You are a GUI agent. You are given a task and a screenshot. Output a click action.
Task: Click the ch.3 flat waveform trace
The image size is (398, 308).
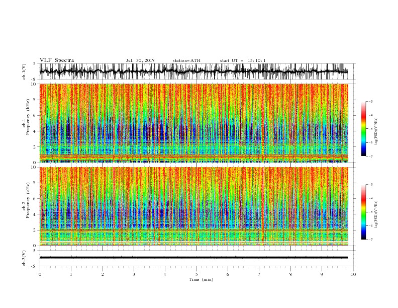(194, 258)
